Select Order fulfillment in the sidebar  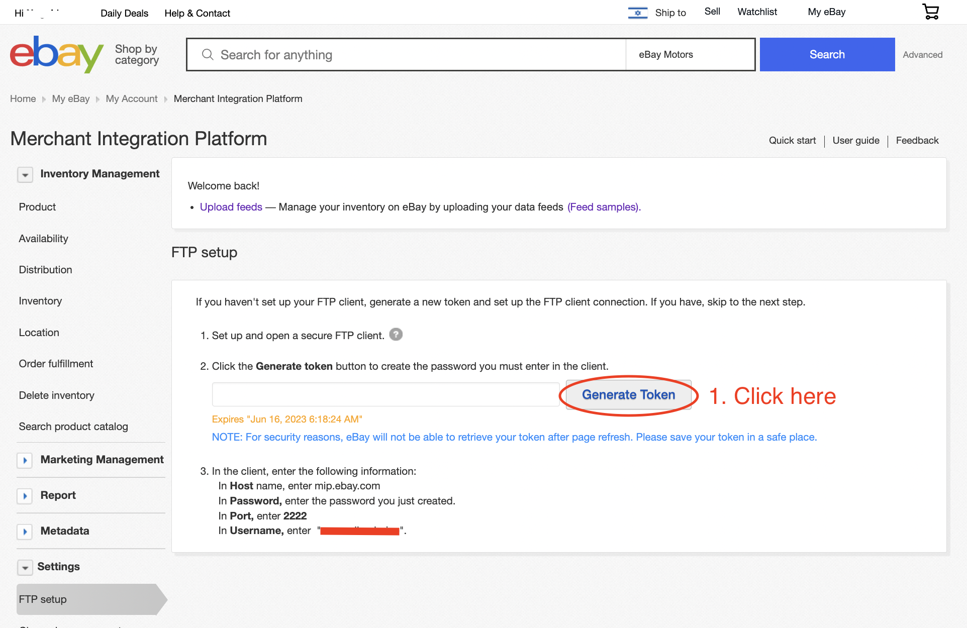[x=56, y=364]
